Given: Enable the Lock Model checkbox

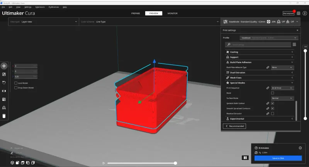Looking at the screenshot, I should 16,83.
